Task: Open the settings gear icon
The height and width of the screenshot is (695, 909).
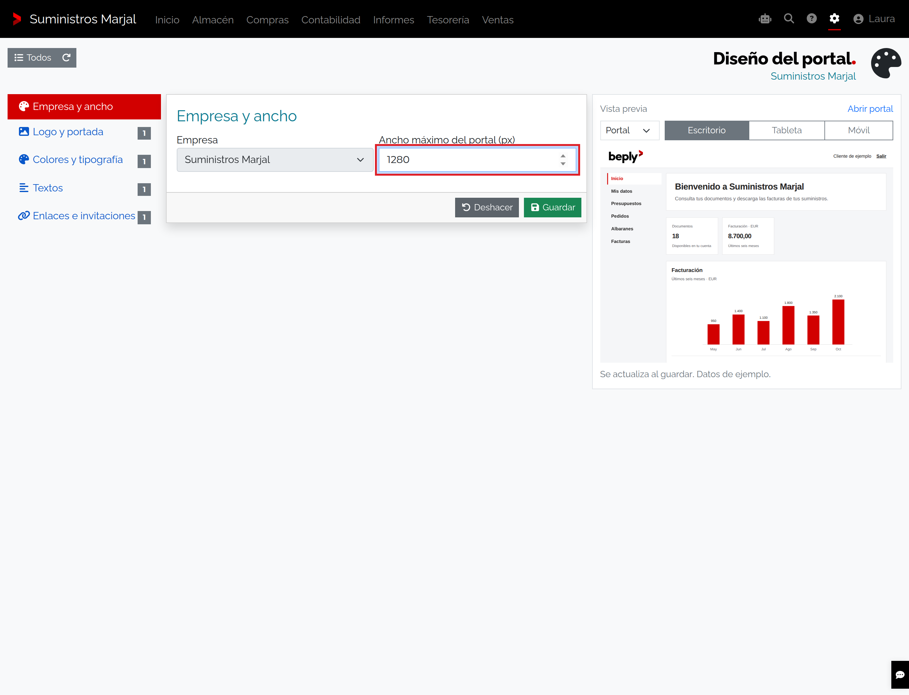Action: (x=834, y=19)
